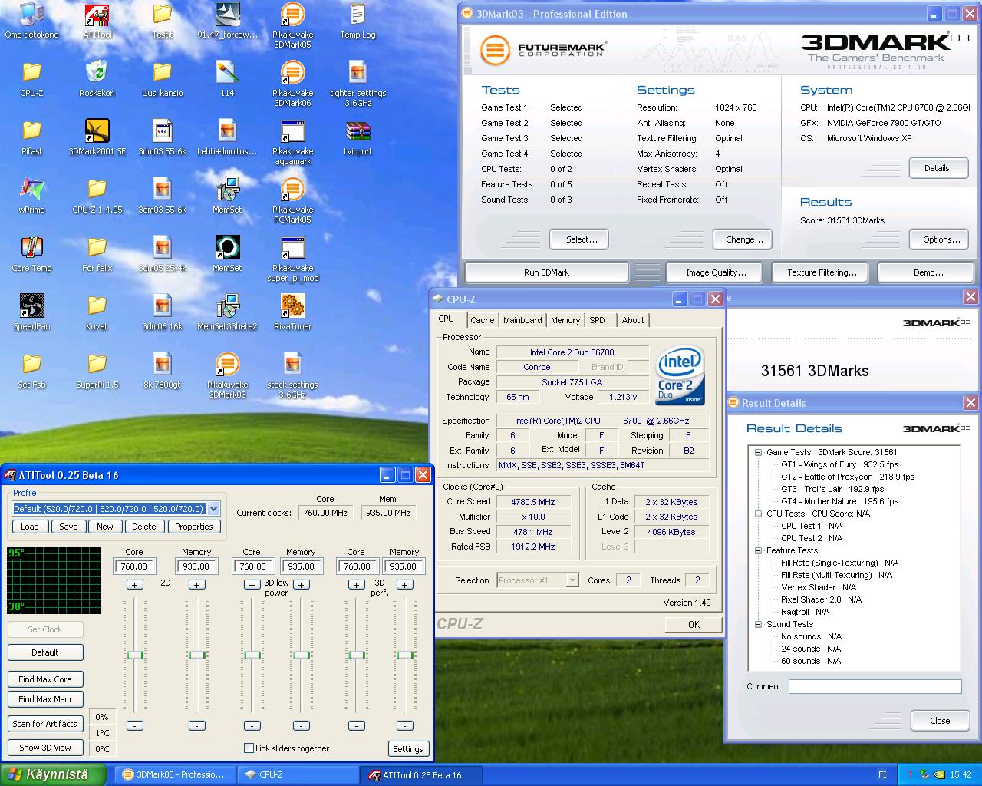The height and width of the screenshot is (786, 982).
Task: Click Scan for Artifacts button
Action: (45, 724)
